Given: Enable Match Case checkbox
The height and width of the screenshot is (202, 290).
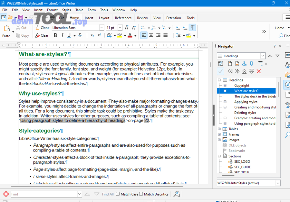Looking at the screenshot, I should pos(118,194).
